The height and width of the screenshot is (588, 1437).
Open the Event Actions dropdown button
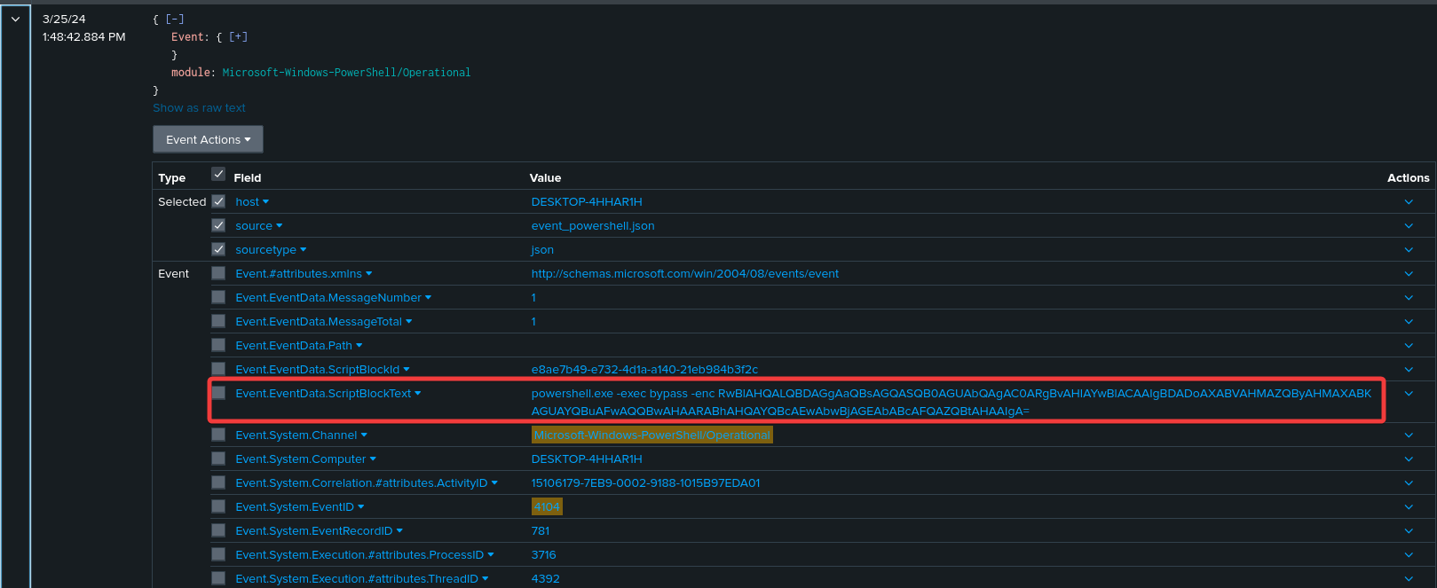click(208, 139)
